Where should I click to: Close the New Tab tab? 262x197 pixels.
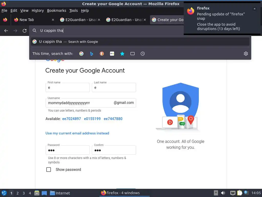pos(53,20)
